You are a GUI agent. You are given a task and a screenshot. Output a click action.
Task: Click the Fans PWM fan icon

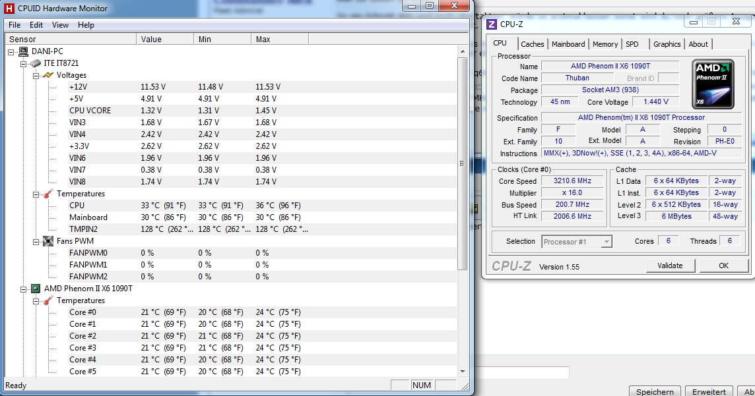point(48,240)
